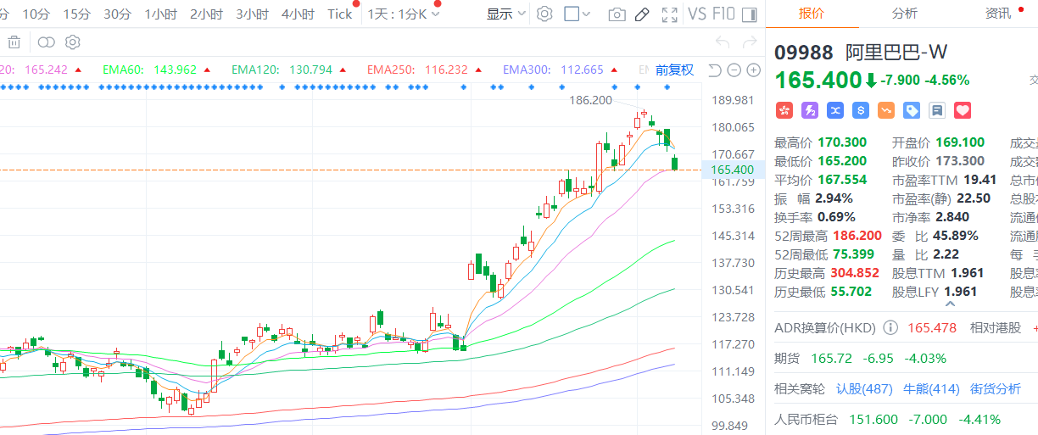The image size is (1038, 435).
Task: Switch to 3小时 timeframe
Action: (253, 14)
